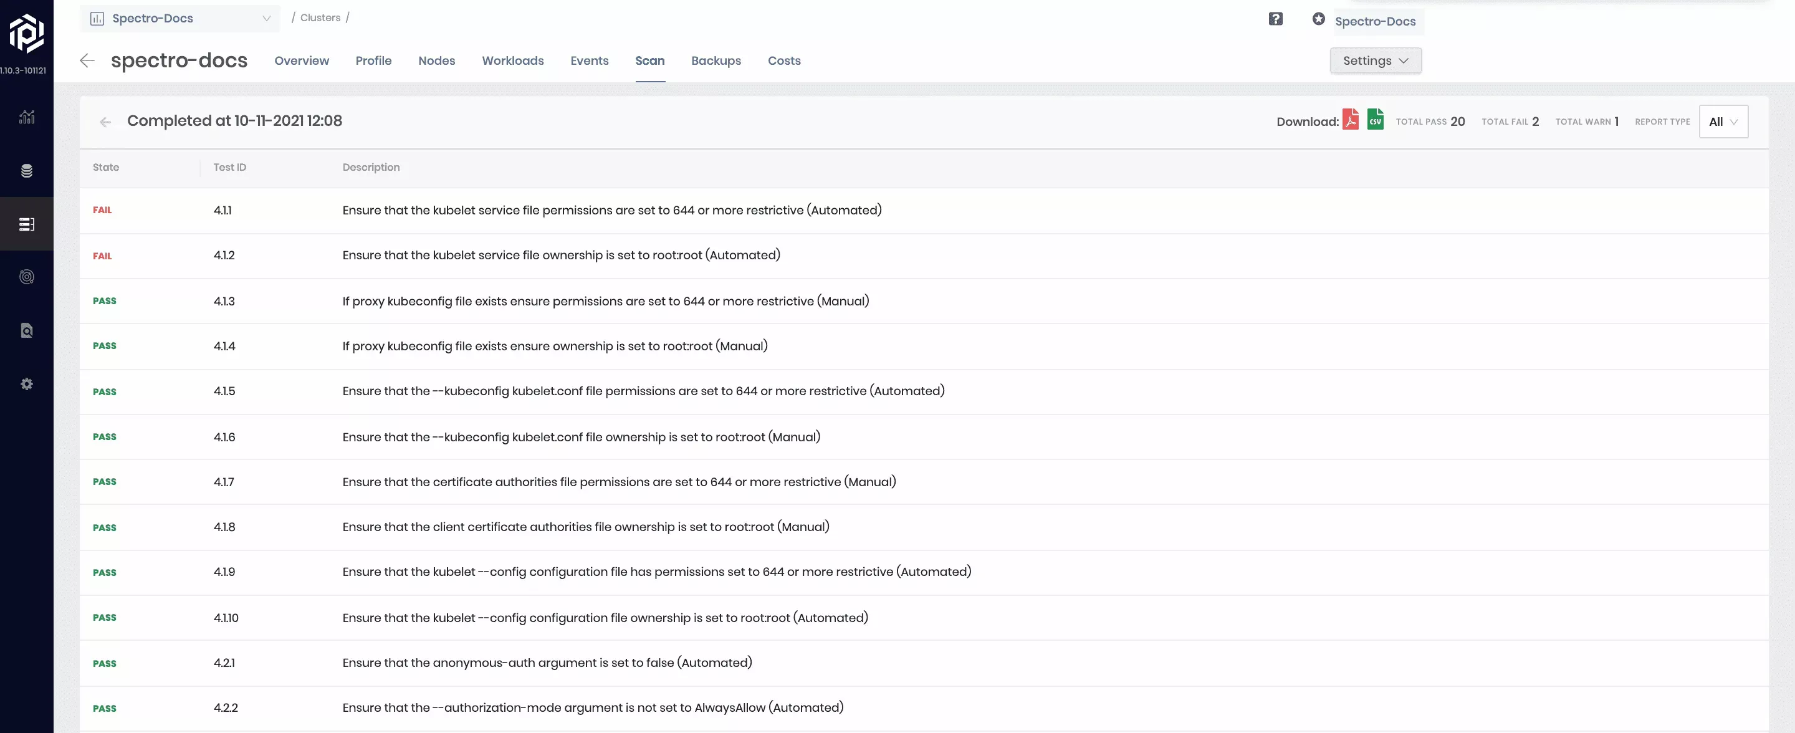This screenshot has height=733, width=1795.
Task: Click the Spectro-Docs user account button
Action: [1374, 21]
